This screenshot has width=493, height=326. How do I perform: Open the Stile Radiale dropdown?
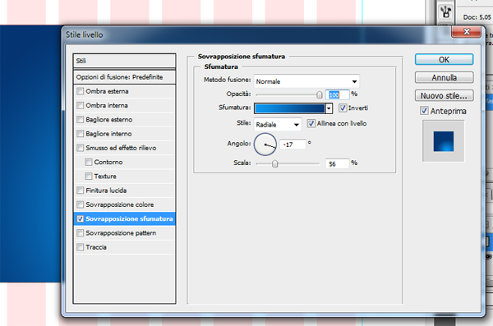(x=278, y=125)
